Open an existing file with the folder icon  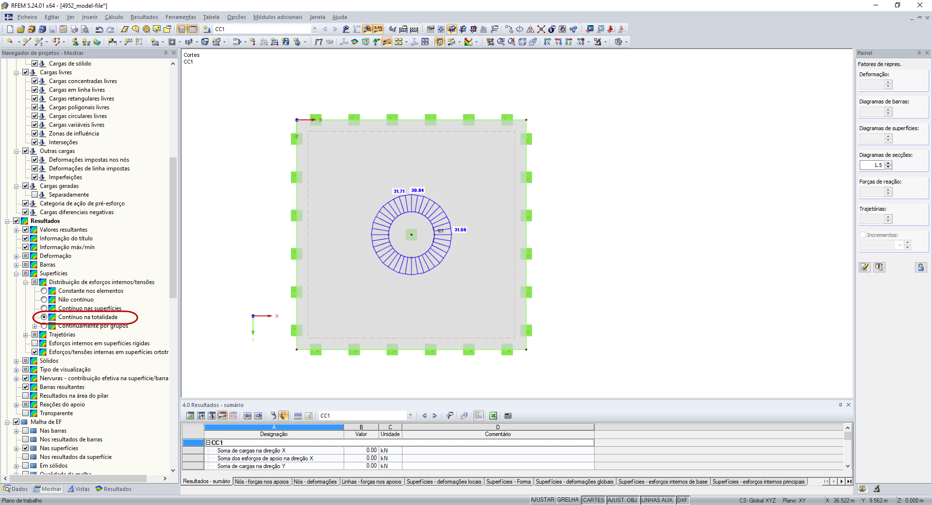coord(20,29)
